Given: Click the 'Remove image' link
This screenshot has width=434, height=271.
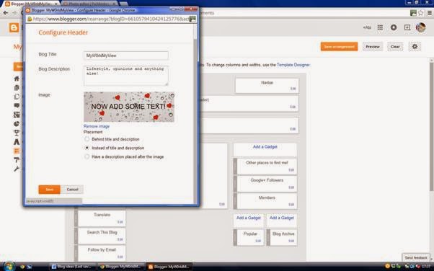Looking at the screenshot, I should (97, 126).
